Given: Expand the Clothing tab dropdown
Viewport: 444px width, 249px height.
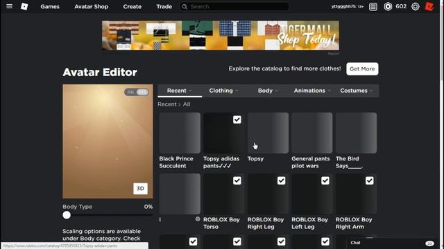Looking at the screenshot, I should point(223,91).
